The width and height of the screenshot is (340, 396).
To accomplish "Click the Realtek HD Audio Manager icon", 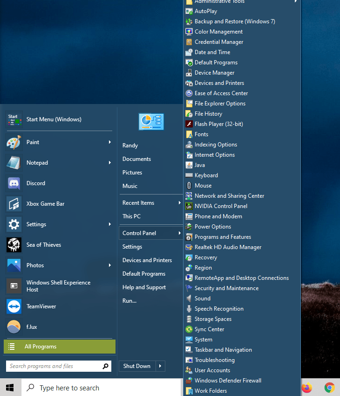I will 189,247.
